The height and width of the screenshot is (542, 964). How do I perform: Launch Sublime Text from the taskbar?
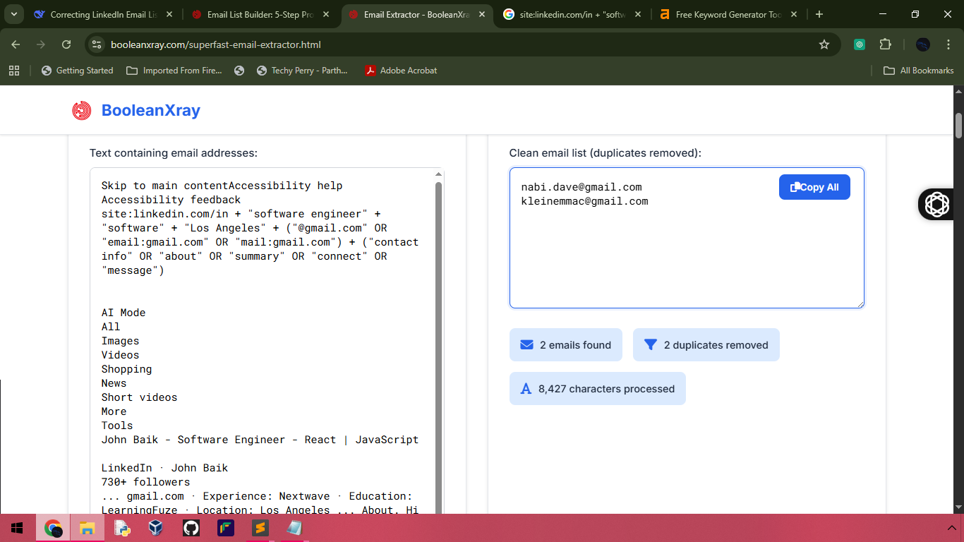260,528
